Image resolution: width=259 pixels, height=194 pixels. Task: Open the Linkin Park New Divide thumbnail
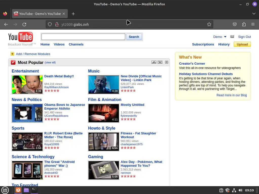104,85
